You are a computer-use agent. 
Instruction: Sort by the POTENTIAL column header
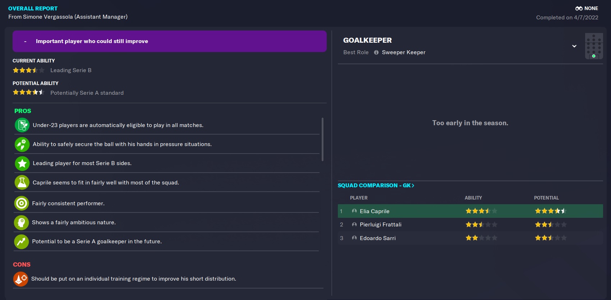(x=546, y=198)
